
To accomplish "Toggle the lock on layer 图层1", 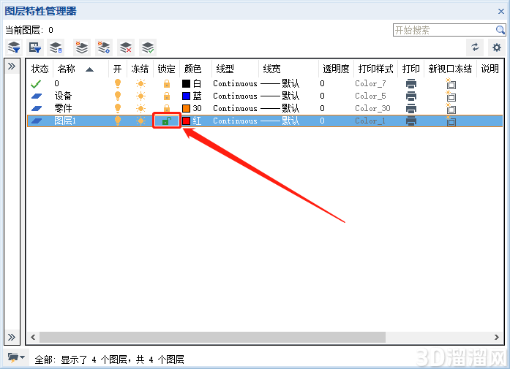I will coord(167,121).
